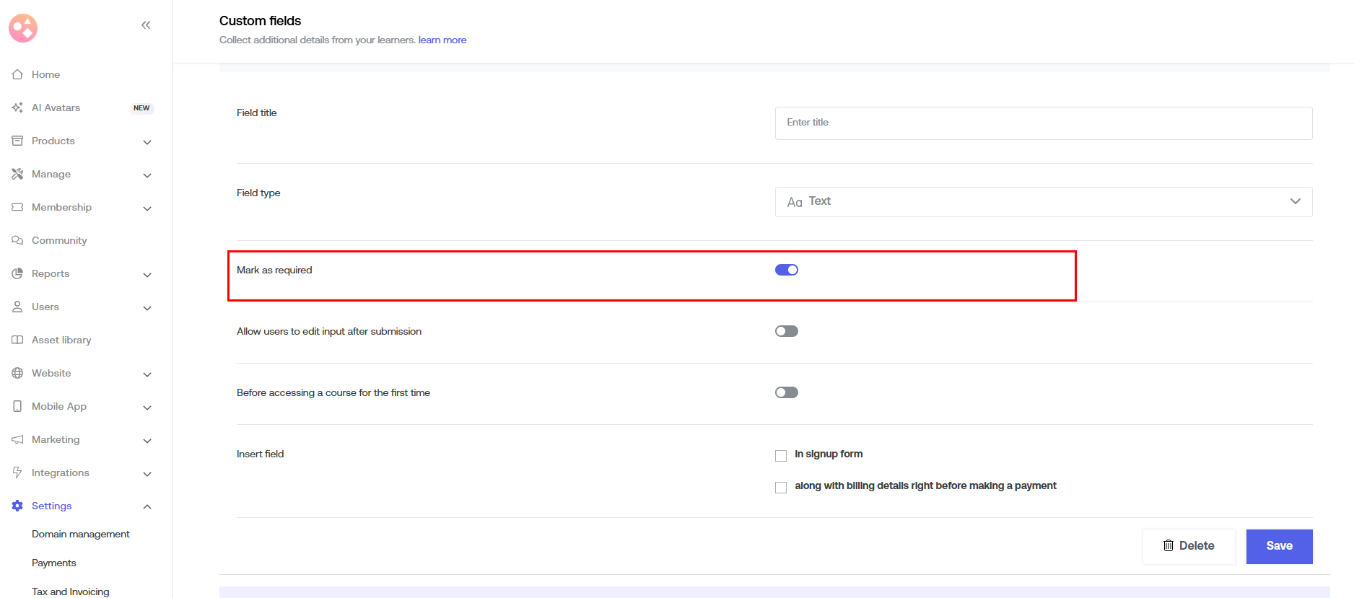Check the In signup form checkbox
Screen dimensions: 1354x598
[781, 456]
